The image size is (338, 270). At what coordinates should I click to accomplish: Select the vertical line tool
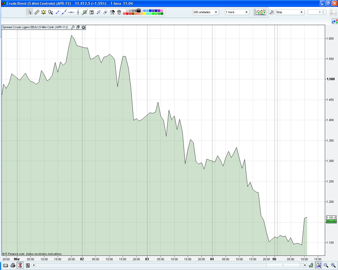pos(78,12)
